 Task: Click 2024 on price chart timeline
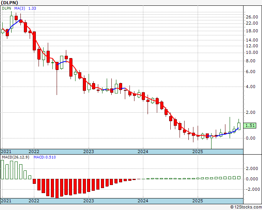pyautogui.click(x=143, y=152)
